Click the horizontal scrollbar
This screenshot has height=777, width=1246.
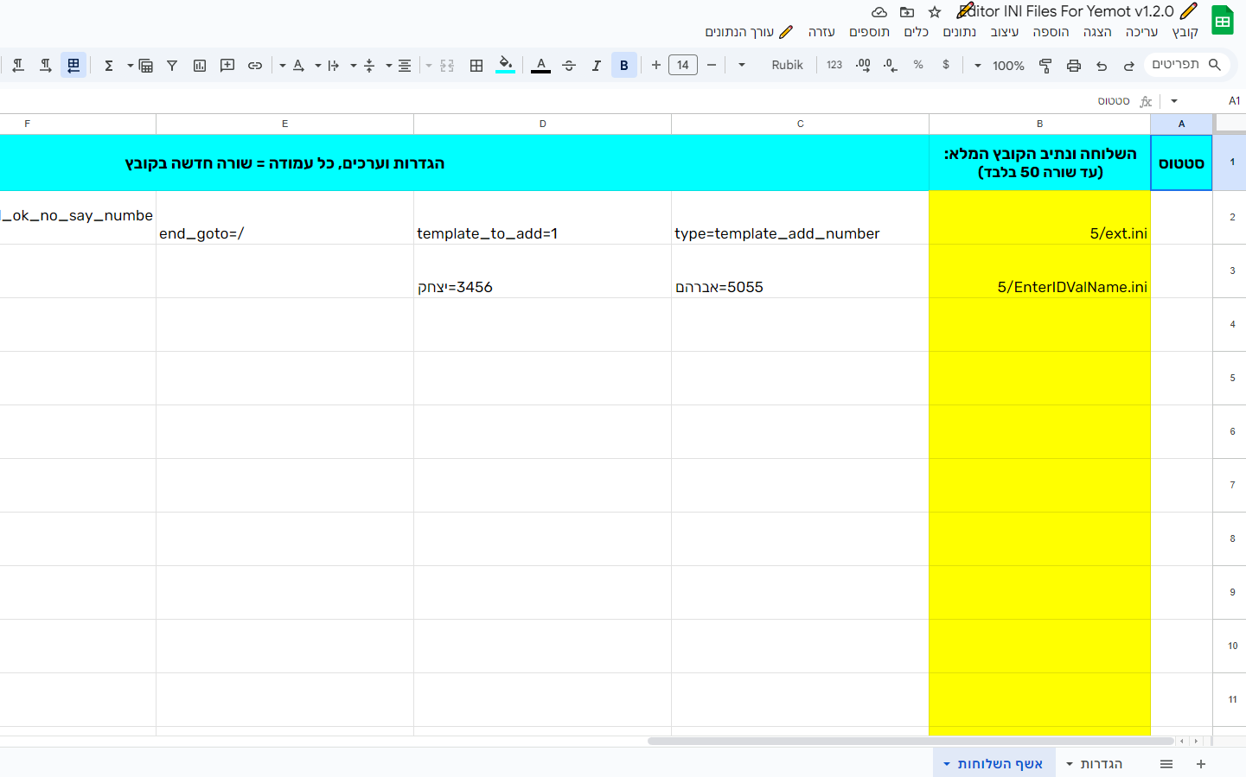(911, 741)
